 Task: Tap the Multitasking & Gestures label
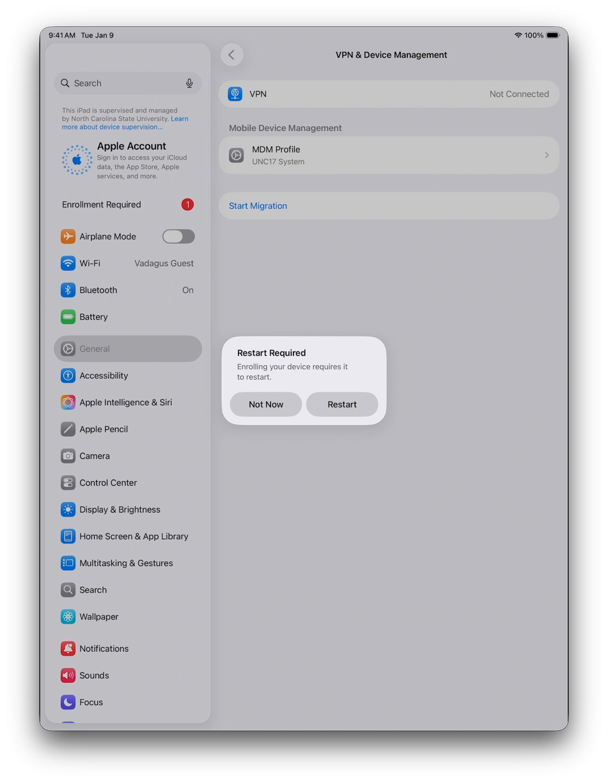[127, 564]
